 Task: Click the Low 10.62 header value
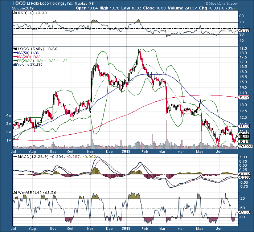point(131,8)
